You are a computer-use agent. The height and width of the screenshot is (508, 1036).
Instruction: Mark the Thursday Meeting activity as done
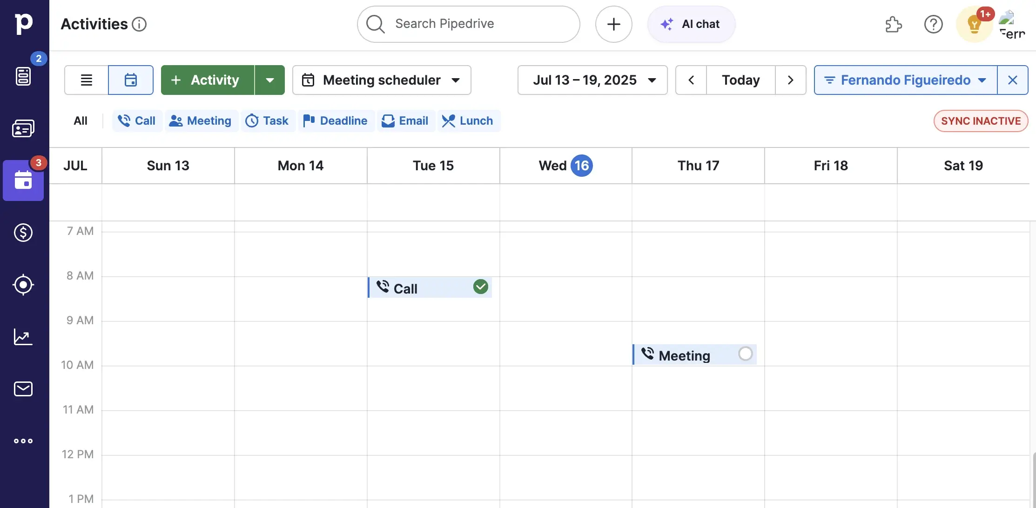pos(745,354)
